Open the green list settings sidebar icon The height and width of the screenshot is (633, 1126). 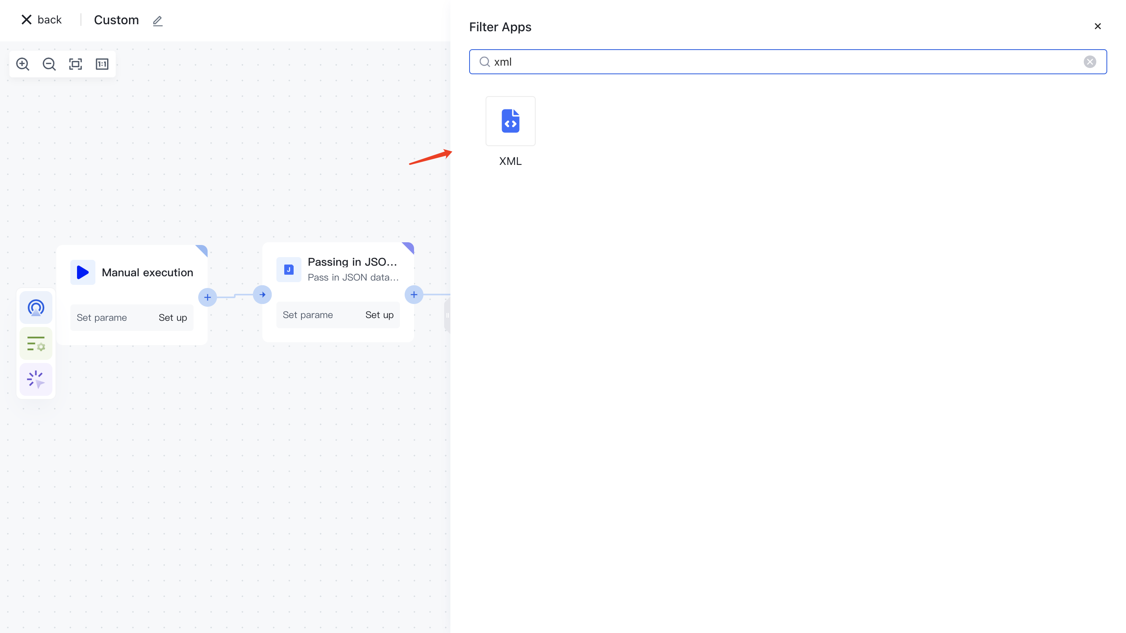(x=36, y=344)
